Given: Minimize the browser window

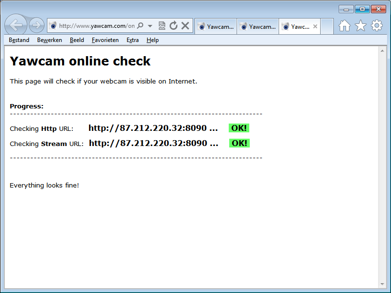Looking at the screenshot, I should click(346, 9).
